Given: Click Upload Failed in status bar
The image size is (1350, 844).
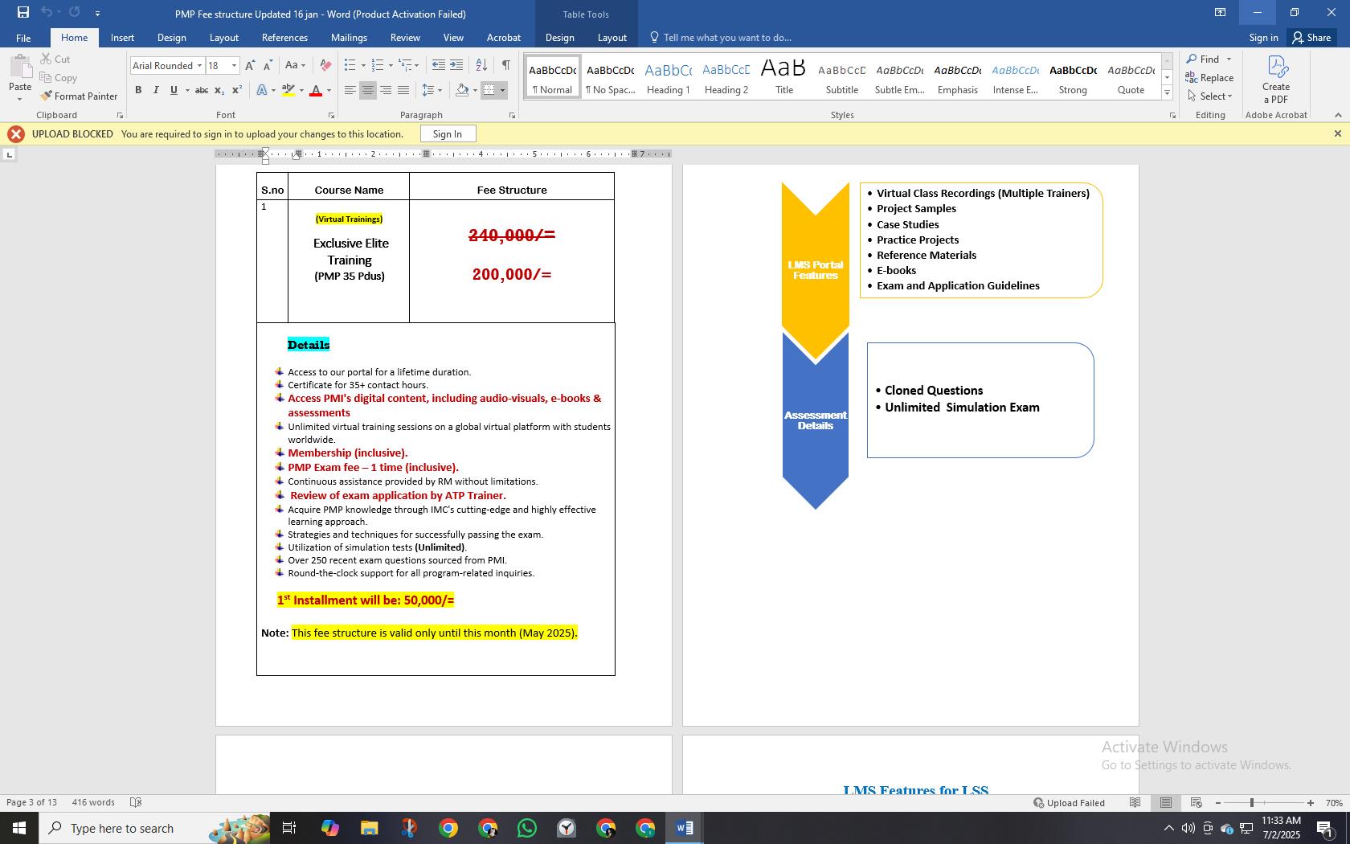Looking at the screenshot, I should click(x=1069, y=802).
